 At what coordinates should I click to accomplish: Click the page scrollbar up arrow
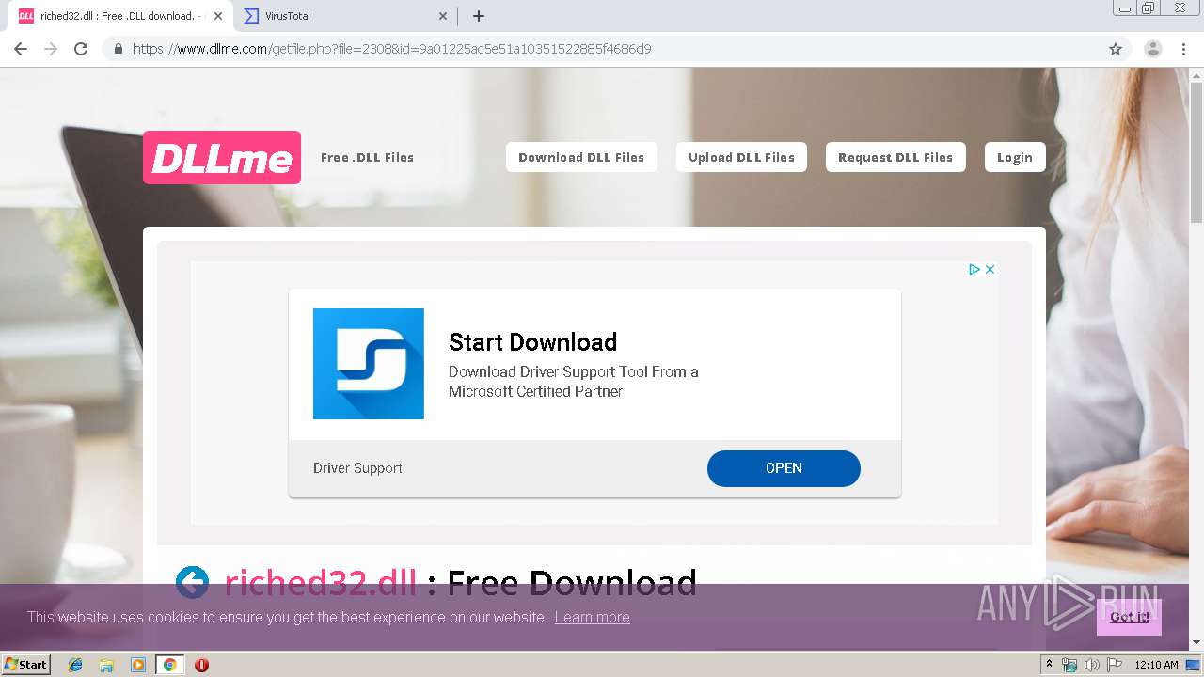1196,73
